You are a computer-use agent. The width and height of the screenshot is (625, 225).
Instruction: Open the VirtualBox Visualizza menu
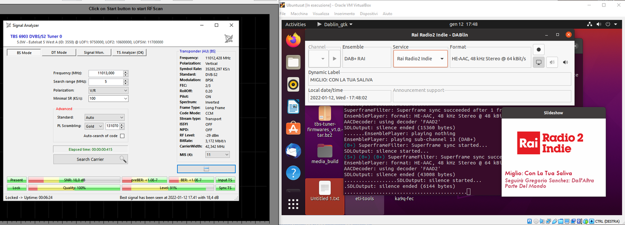321,14
